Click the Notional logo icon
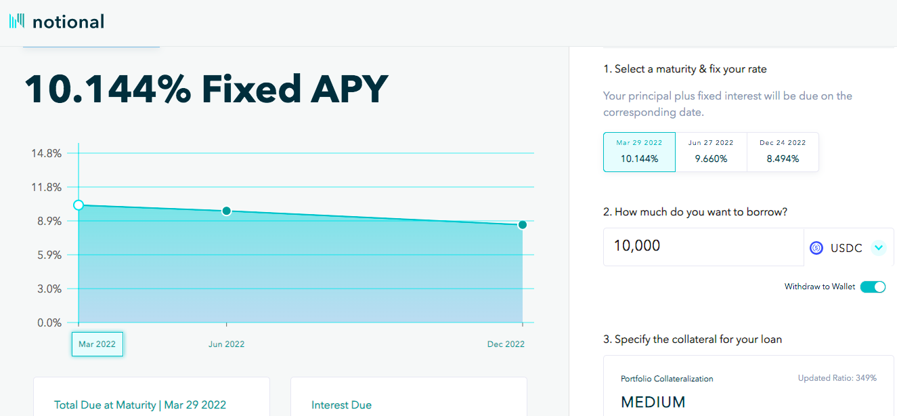 (17, 21)
